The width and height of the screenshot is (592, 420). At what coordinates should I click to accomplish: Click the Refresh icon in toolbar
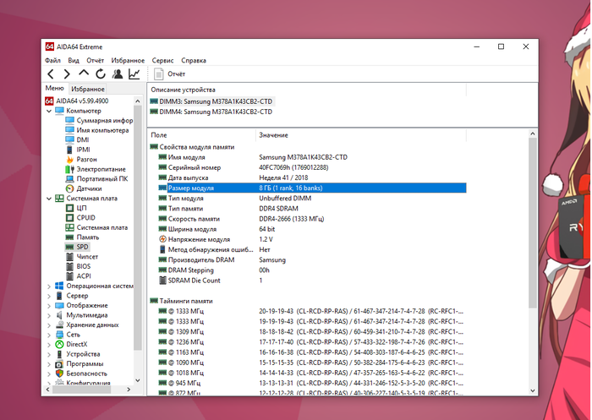coord(101,74)
